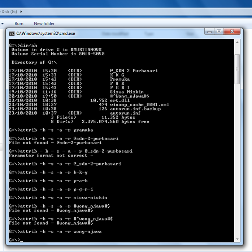This screenshot has height=252, width=252.
Task: Click the 'attrib -h -s -a -r pramuka' command
Action: tap(51, 130)
